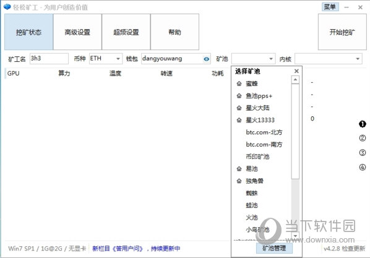Click home icon beside 独角兽
Viewport: 370px width, 258px height.
(x=239, y=181)
